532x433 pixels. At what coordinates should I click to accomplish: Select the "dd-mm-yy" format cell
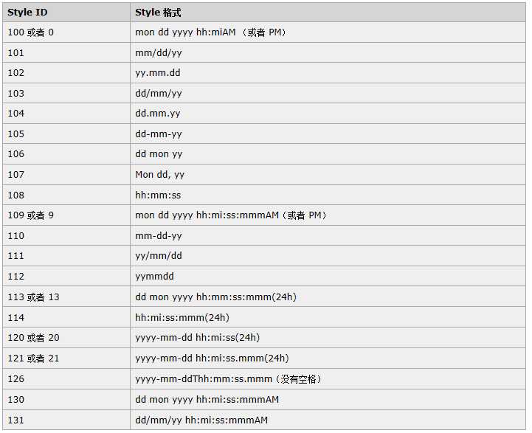point(159,134)
